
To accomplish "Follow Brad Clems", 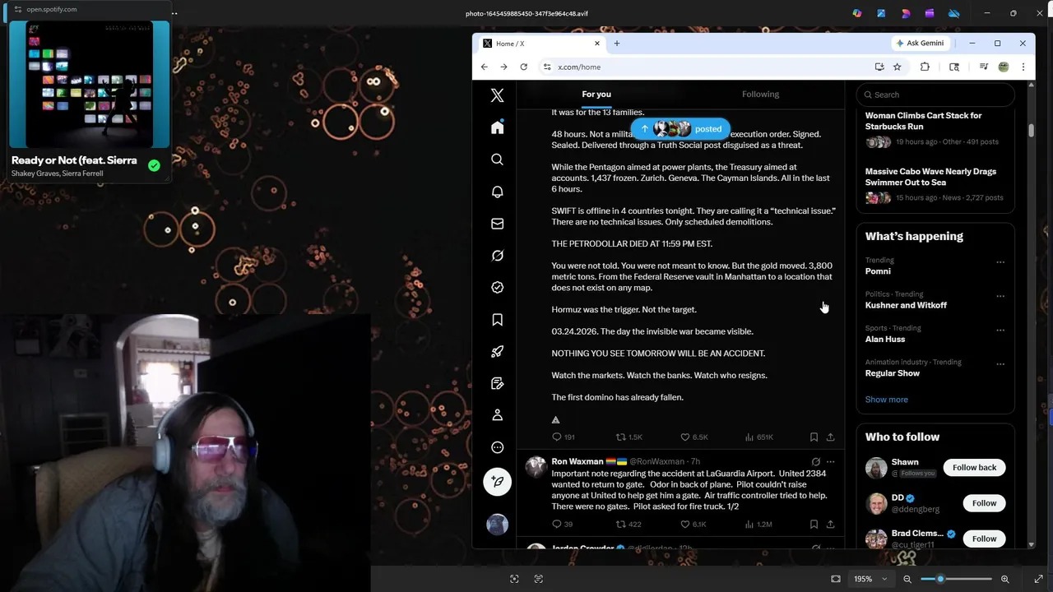I will click(x=984, y=539).
